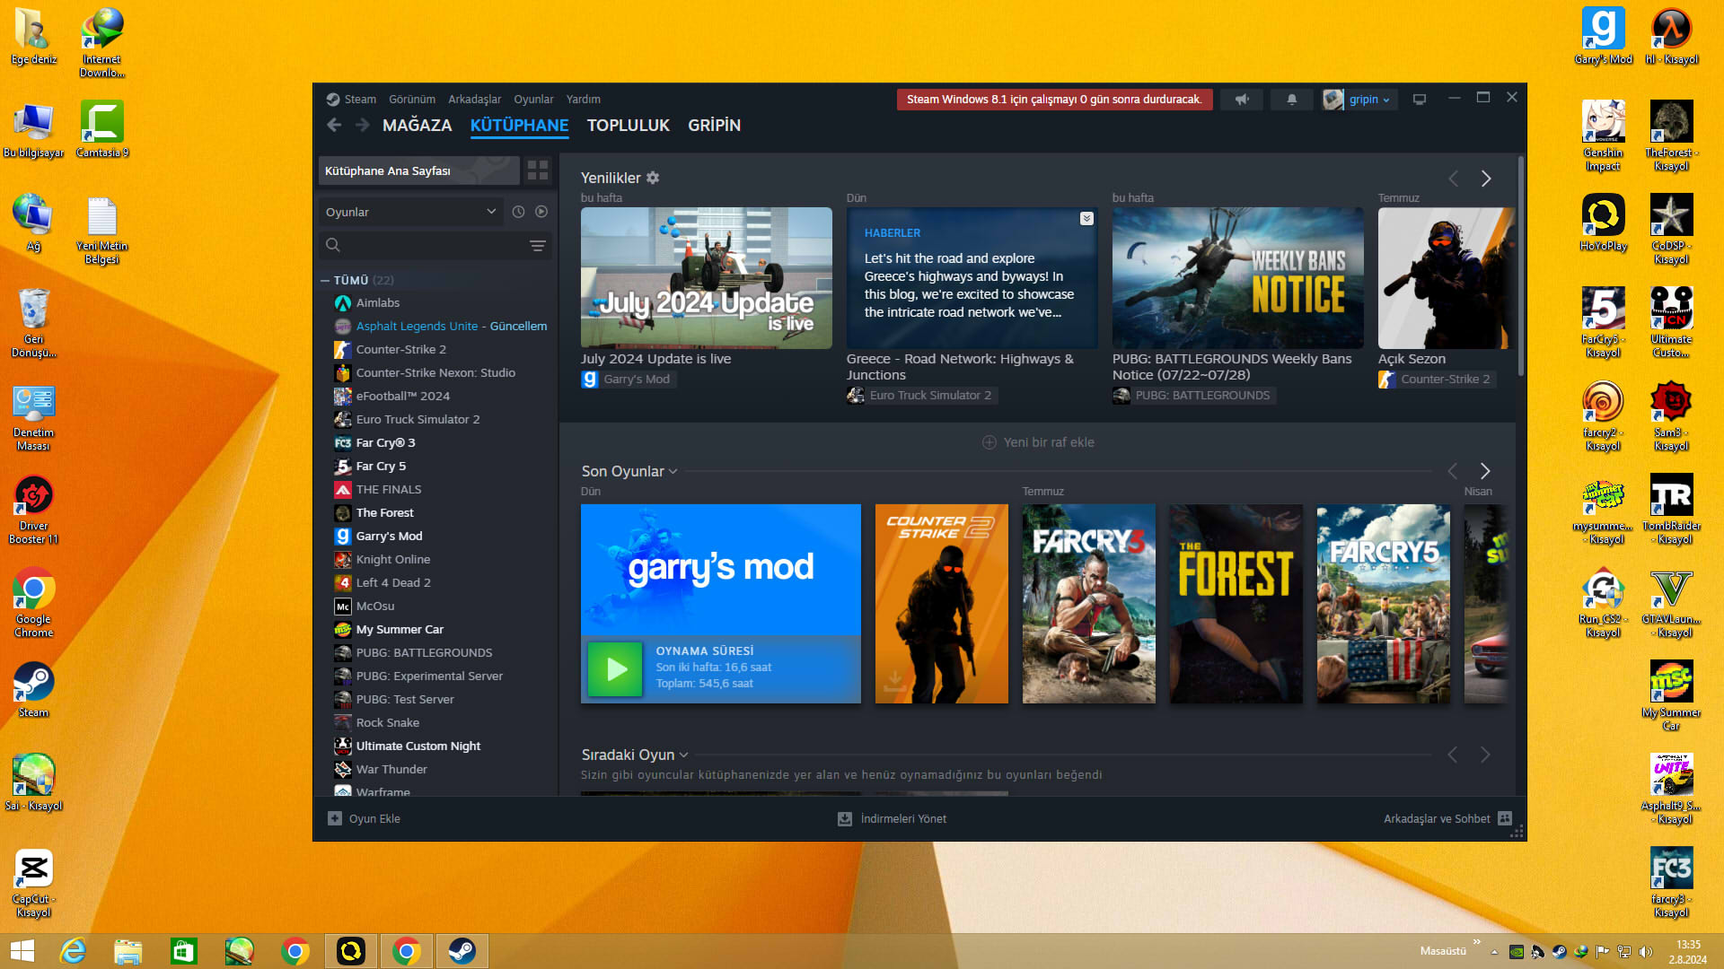The image size is (1724, 969).
Task: Toggle ready-to-play filter icon
Action: coord(541,212)
